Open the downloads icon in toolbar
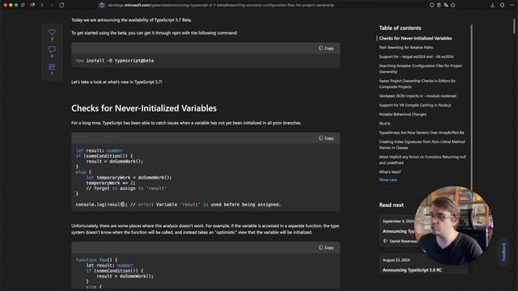This screenshot has height=291, width=518. coord(493,5)
